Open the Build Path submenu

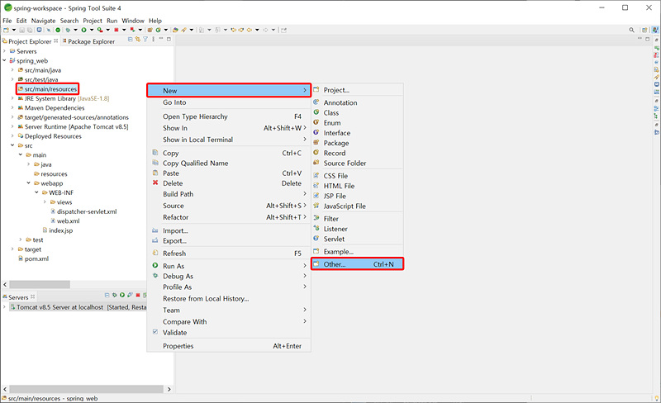click(229, 194)
